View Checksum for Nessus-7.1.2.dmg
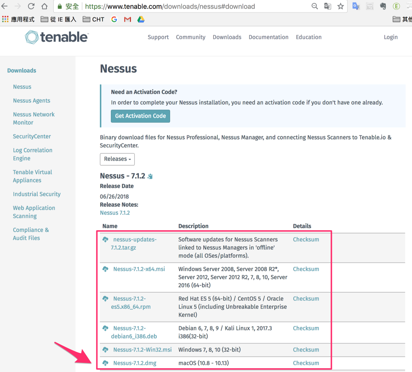This screenshot has width=412, height=372. pyautogui.click(x=306, y=363)
